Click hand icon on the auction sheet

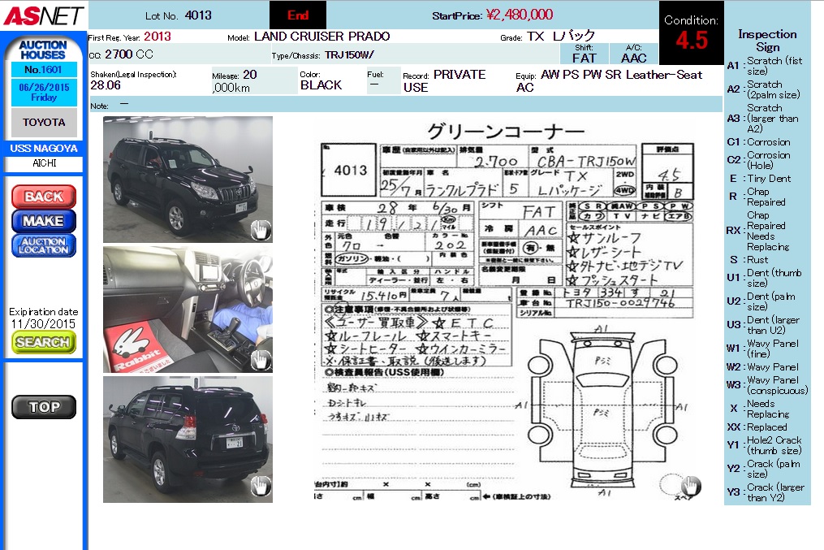(690, 486)
